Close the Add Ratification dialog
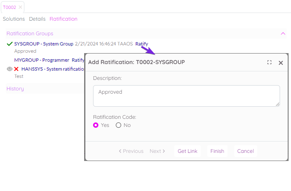Screen dimensions: 291x191 tap(280, 62)
